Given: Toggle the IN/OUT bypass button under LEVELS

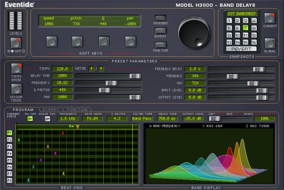Looking at the screenshot, I should pos(16,43).
